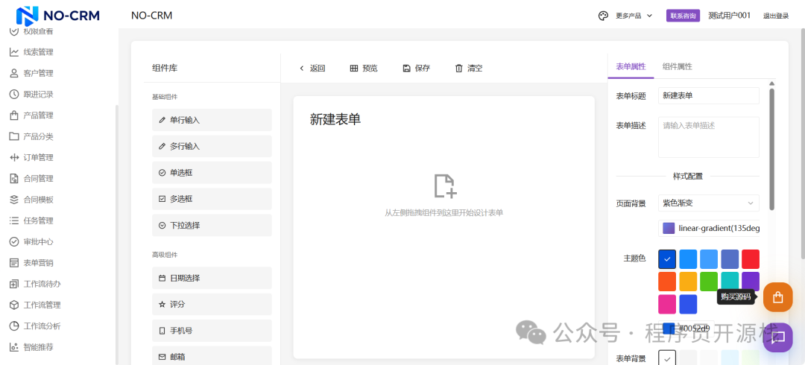Click the 产品管理 bag icon
This screenshot has width=805, height=365.
[x=14, y=115]
